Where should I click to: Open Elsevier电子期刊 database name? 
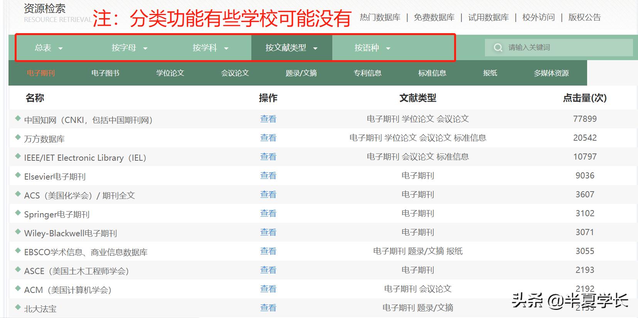(x=55, y=177)
